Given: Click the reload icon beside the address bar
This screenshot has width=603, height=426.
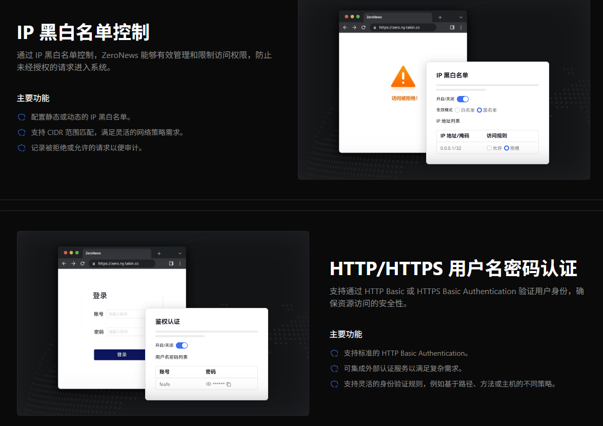Looking at the screenshot, I should [x=364, y=27].
